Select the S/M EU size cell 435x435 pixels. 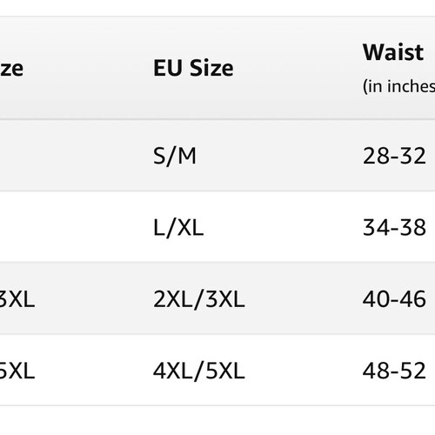coord(175,157)
